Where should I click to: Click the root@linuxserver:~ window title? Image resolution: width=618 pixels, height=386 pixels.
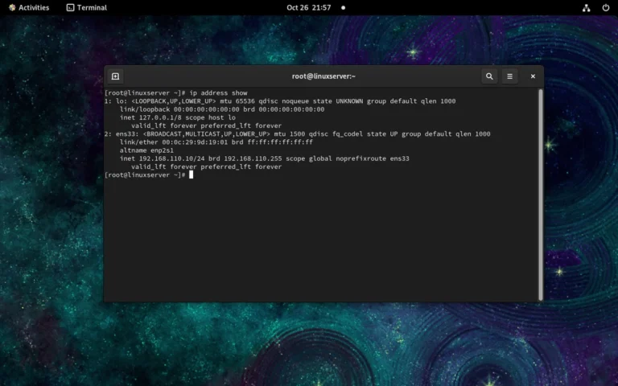click(x=323, y=76)
